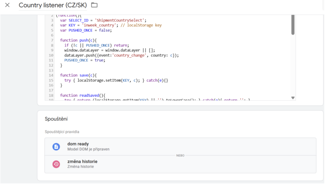325x184 pixels.
Task: Click the pink změna historie trigger icon
Action: tap(56, 164)
